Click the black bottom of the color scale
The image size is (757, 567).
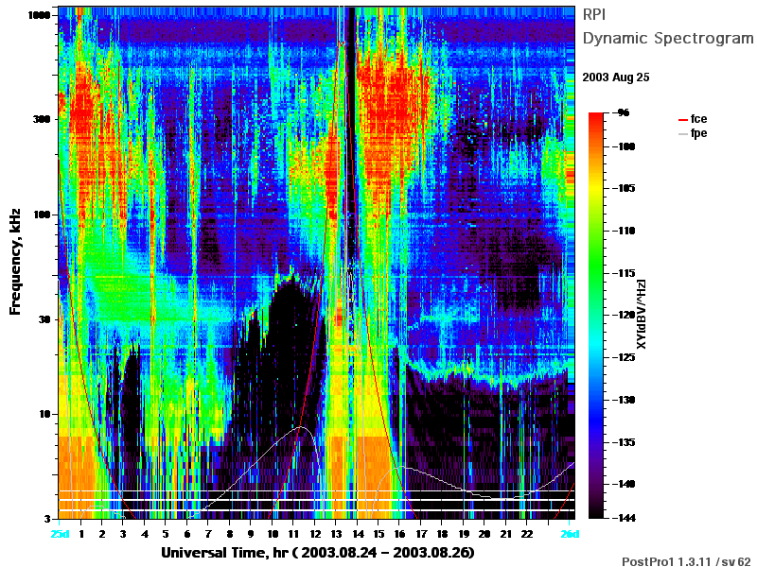(x=596, y=512)
